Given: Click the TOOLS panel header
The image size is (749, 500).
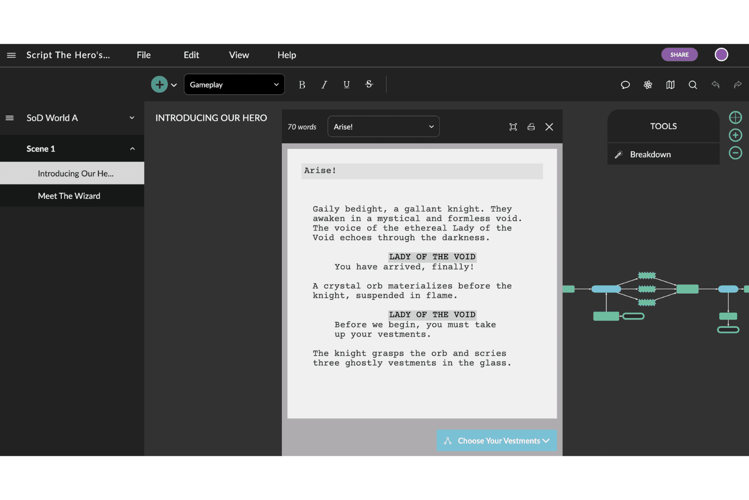Looking at the screenshot, I should 663,126.
